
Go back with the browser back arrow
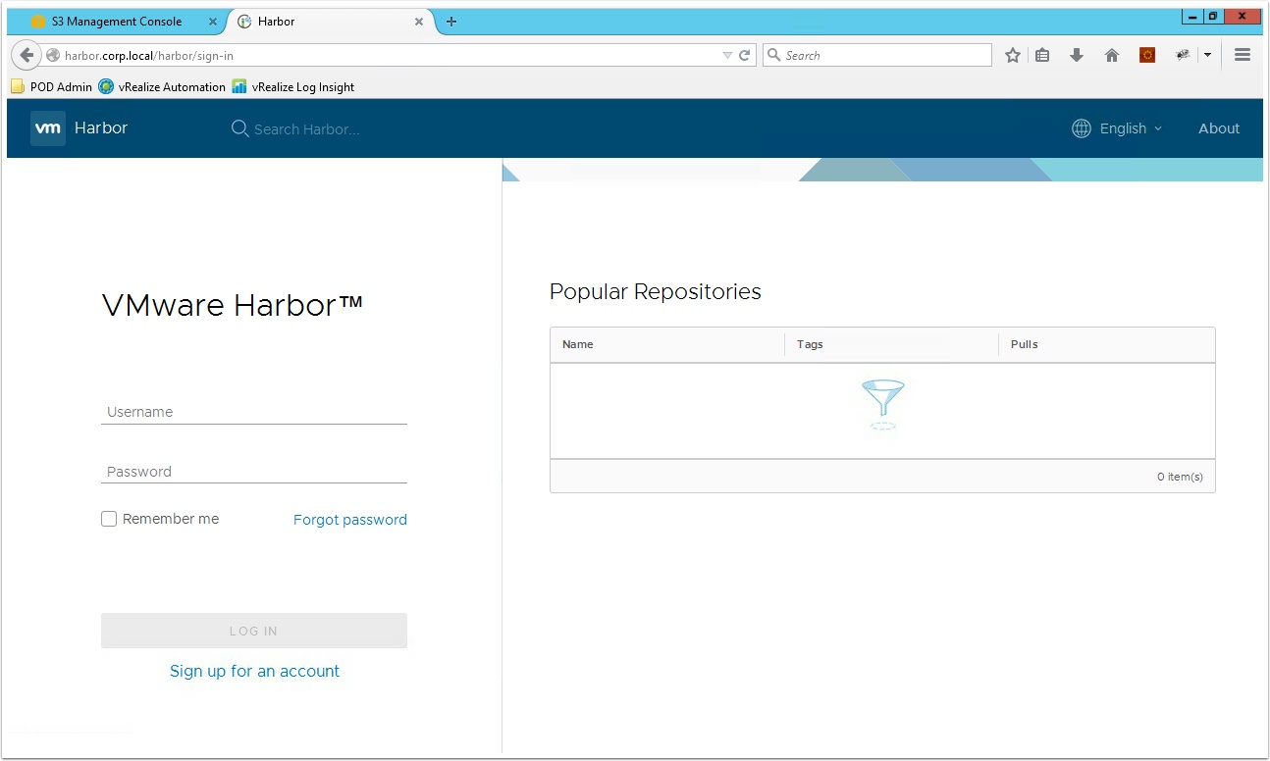tap(26, 56)
